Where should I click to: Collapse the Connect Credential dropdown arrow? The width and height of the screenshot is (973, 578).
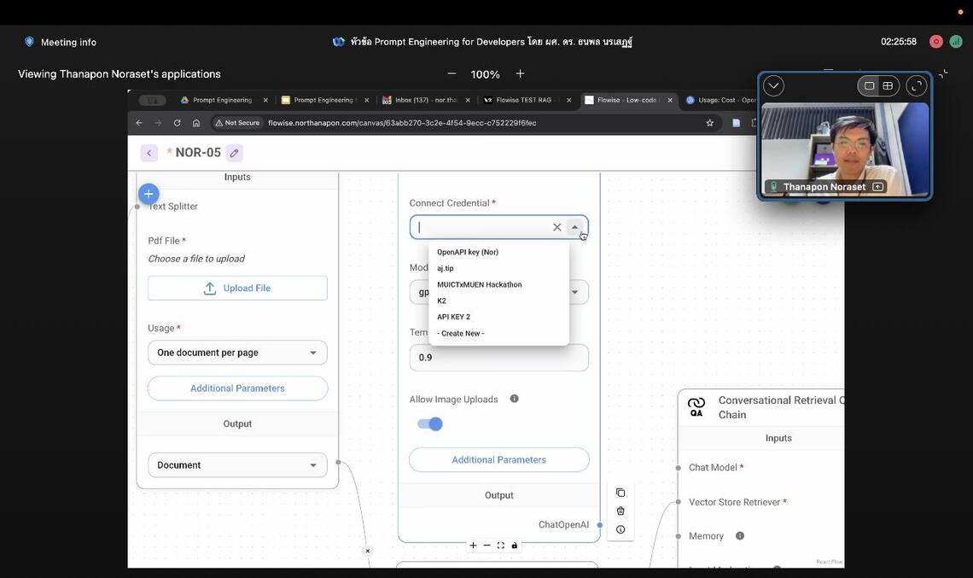[x=575, y=227]
